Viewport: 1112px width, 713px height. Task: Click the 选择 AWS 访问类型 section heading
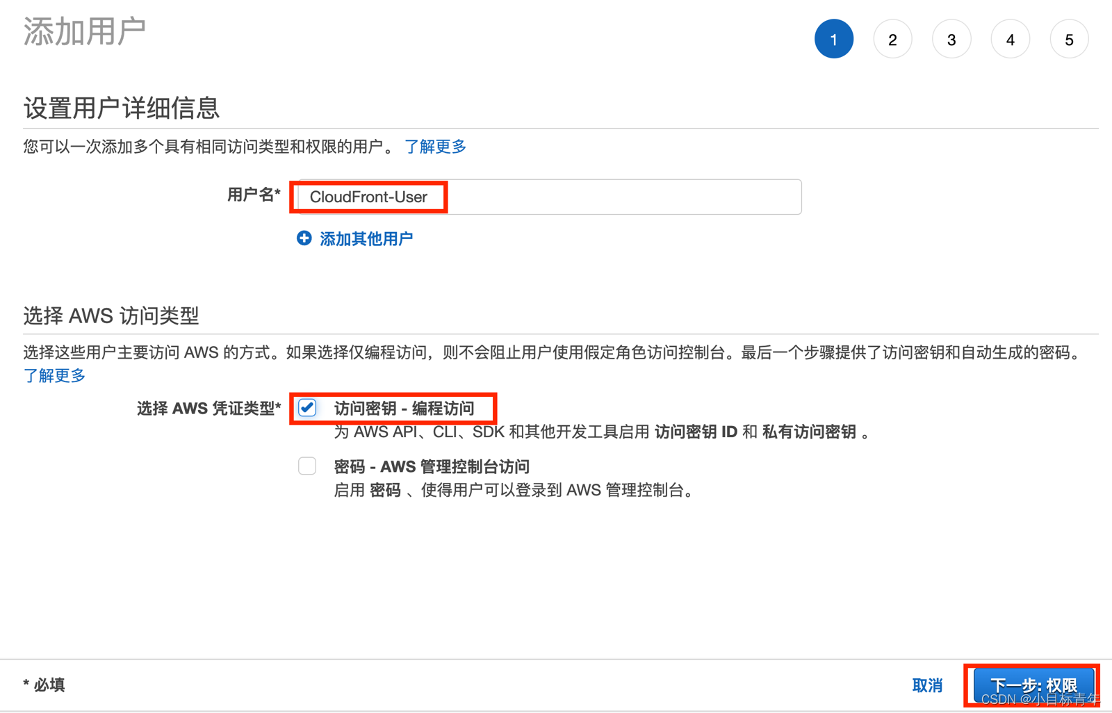pos(111,316)
